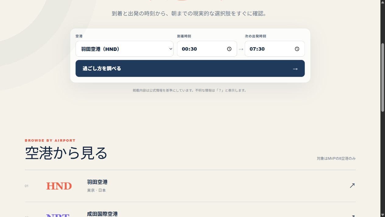Image resolution: width=385 pixels, height=217 pixels.
Task: Open clock picker in departure time field
Action: coord(297,49)
